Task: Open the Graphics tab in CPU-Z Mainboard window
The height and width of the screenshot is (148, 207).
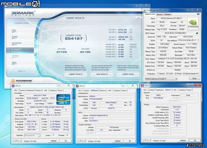Action: tap(117, 91)
